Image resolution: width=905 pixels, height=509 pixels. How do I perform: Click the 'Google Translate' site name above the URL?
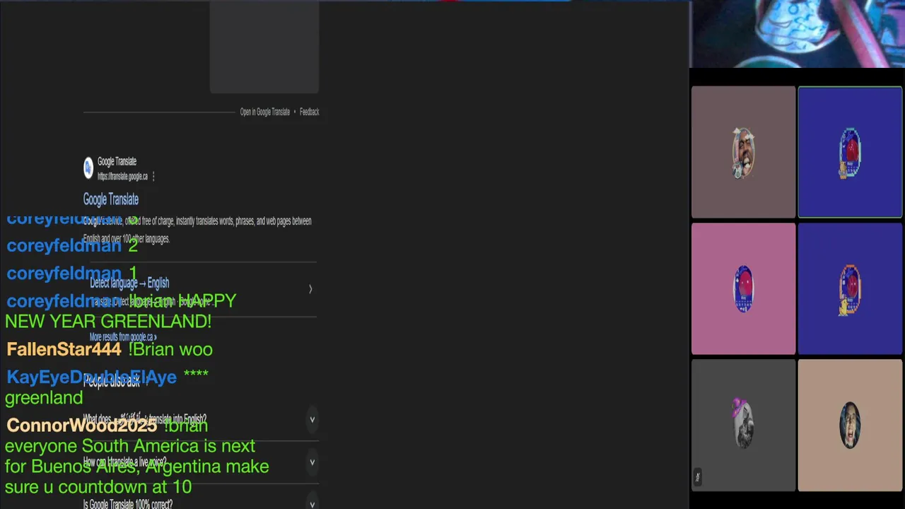(117, 161)
